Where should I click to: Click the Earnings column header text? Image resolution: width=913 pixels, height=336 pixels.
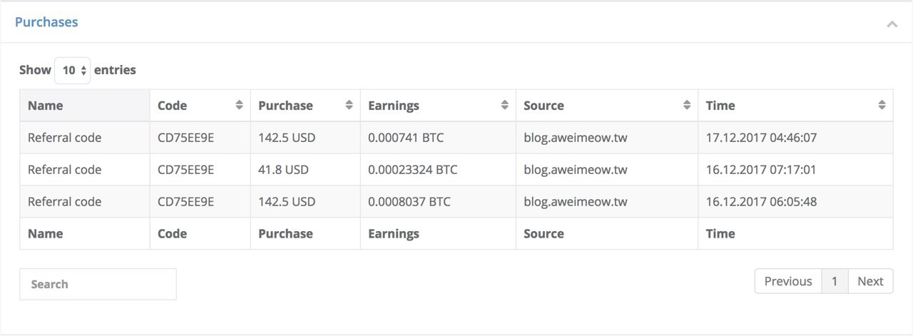[394, 106]
